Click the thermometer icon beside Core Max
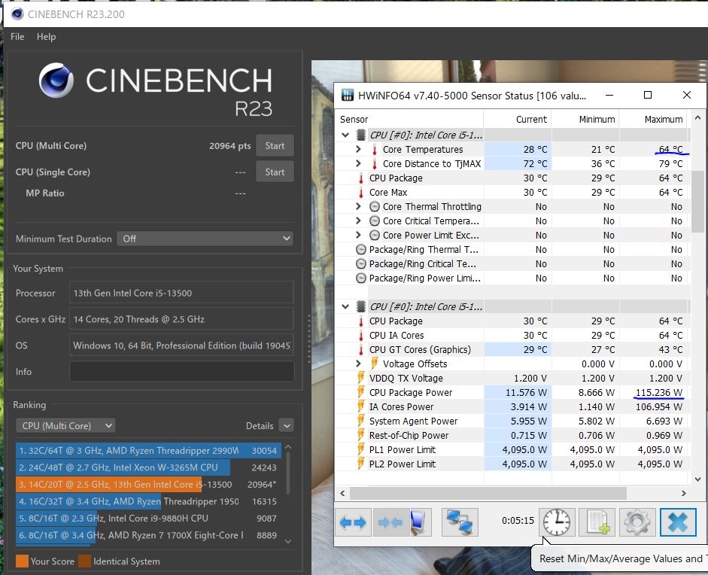 point(361,193)
